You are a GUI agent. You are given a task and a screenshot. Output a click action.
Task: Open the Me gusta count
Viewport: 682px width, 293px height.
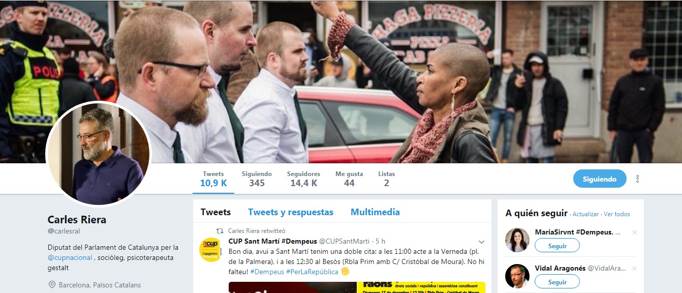pos(349,179)
